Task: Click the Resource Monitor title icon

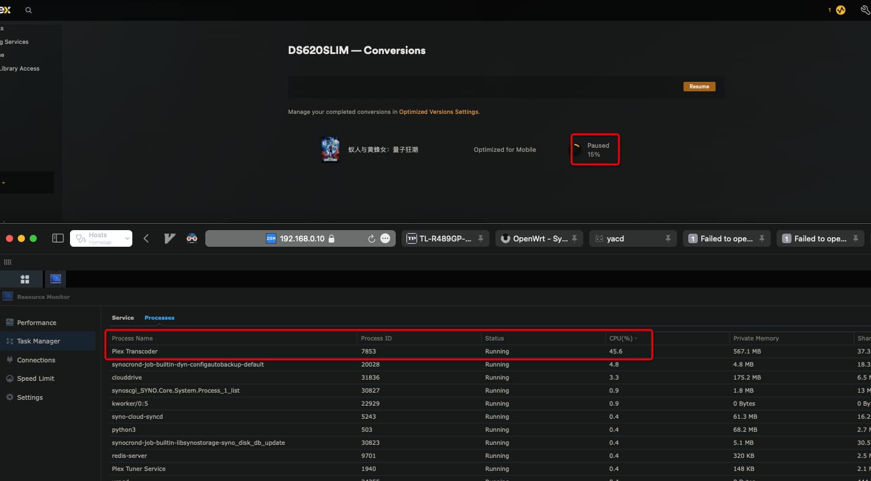Action: point(8,297)
